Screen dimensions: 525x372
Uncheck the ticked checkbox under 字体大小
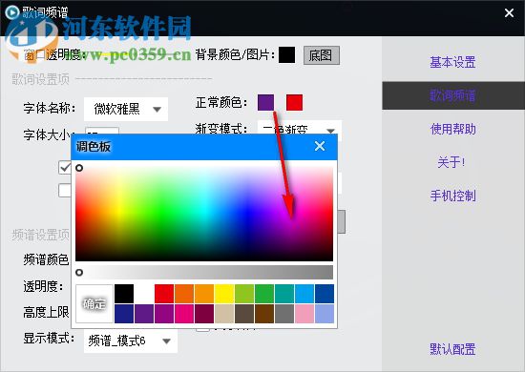coord(65,167)
